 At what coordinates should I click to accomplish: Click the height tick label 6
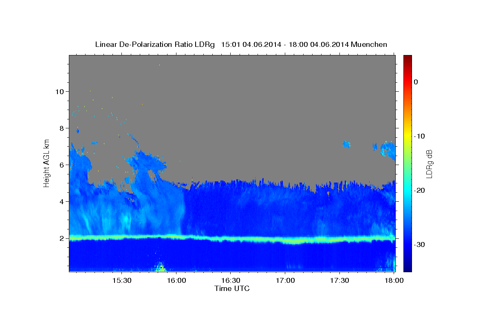[x=61, y=165]
